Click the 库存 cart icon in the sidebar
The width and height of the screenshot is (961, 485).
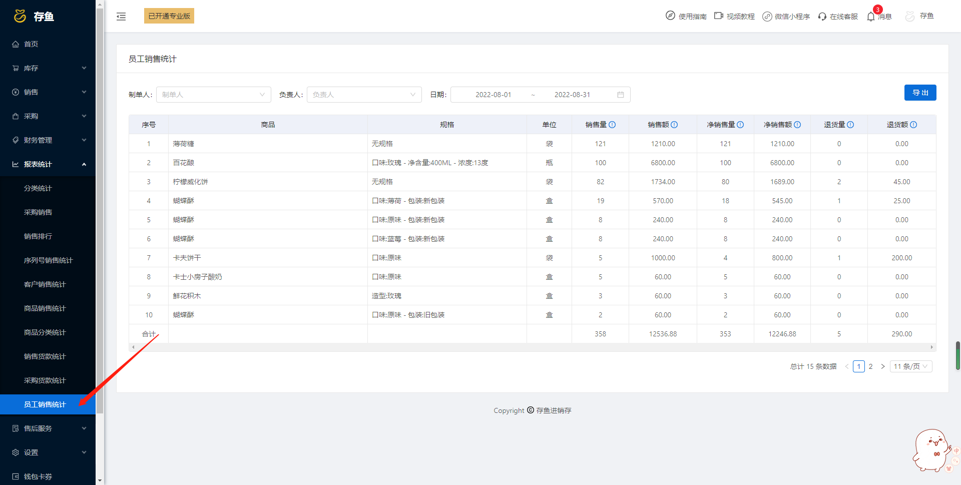pos(16,68)
